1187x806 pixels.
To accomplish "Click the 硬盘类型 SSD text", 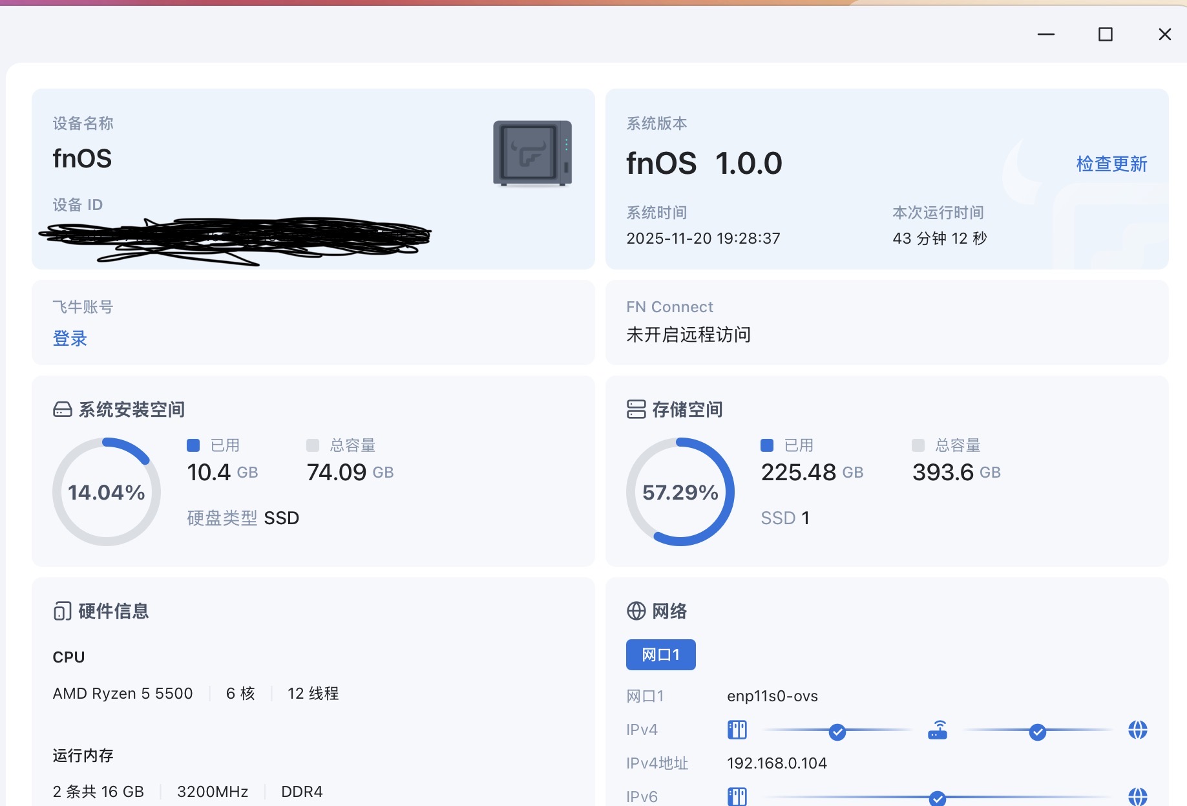I will click(x=243, y=518).
